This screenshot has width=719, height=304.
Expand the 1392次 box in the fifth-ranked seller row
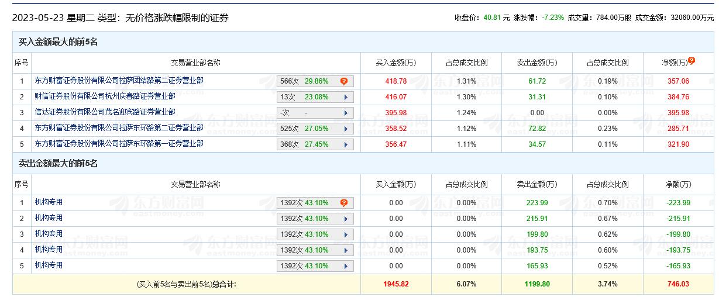(346, 266)
